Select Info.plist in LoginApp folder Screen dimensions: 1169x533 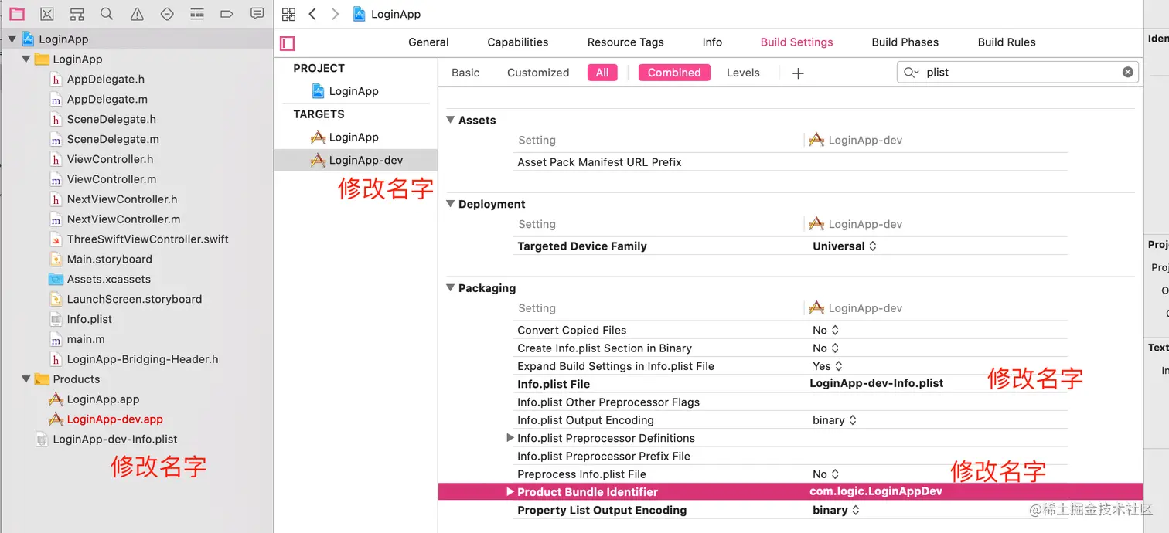click(x=80, y=319)
